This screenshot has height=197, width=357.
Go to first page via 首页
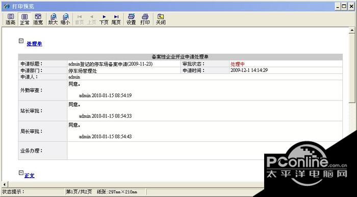click(79, 19)
